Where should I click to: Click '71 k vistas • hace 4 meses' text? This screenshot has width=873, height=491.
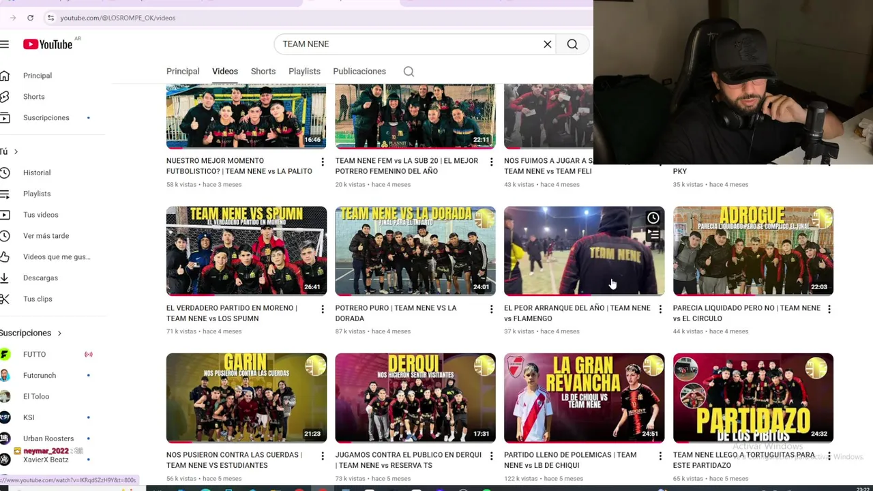tap(204, 331)
